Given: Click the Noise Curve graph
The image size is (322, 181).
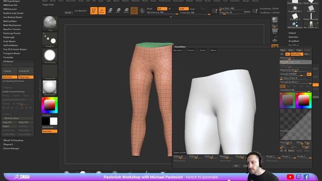Looking at the screenshot, I should 296,125.
